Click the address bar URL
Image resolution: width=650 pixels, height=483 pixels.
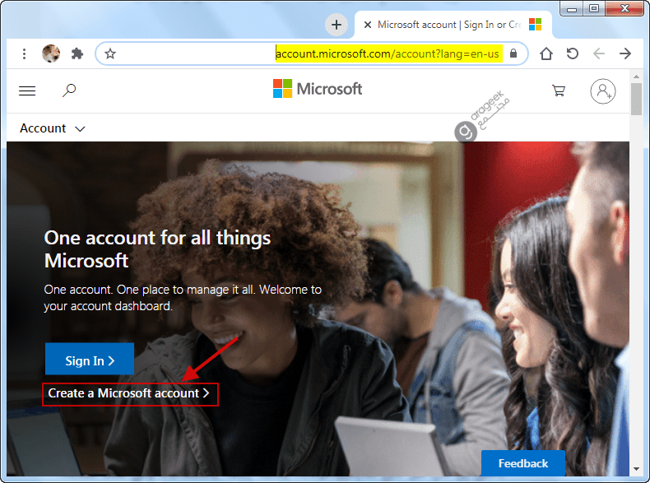click(x=388, y=54)
